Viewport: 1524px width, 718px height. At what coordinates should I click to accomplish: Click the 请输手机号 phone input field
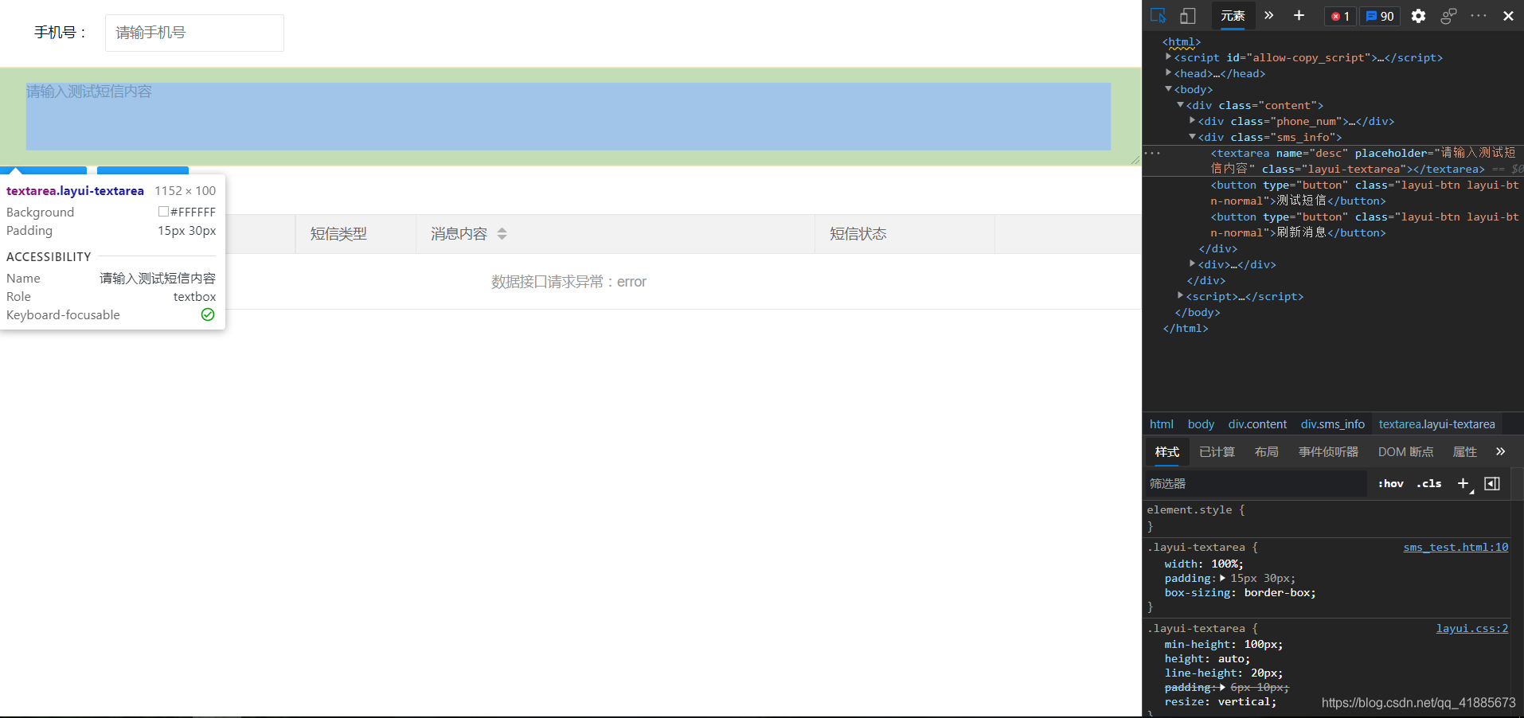pyautogui.click(x=194, y=33)
